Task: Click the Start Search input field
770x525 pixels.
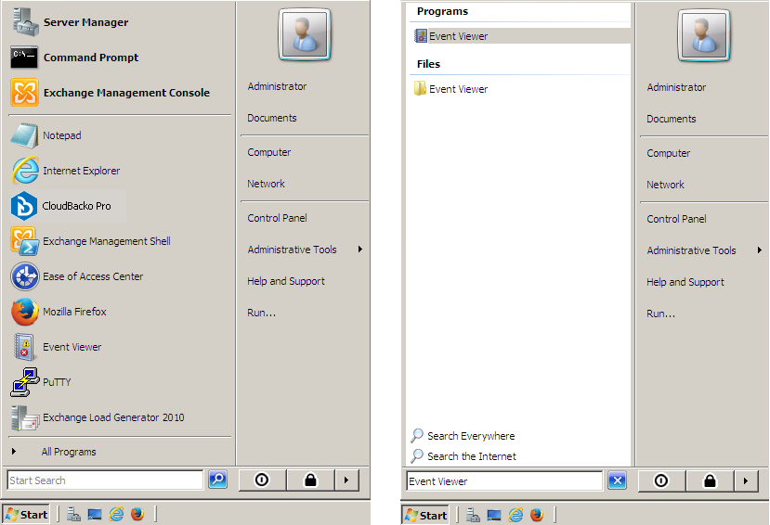Action: click(105, 480)
